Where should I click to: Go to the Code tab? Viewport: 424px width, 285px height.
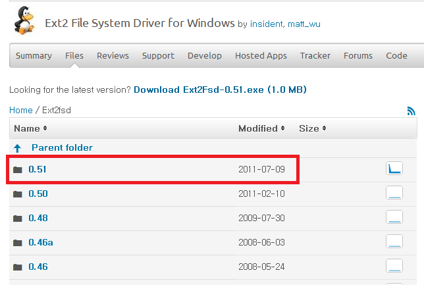click(x=397, y=56)
